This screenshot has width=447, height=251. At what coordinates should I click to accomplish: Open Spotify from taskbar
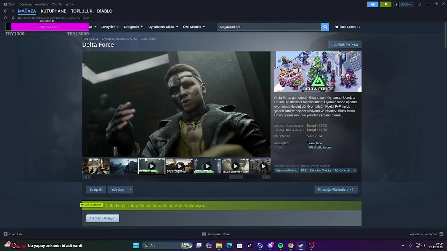[280, 245]
